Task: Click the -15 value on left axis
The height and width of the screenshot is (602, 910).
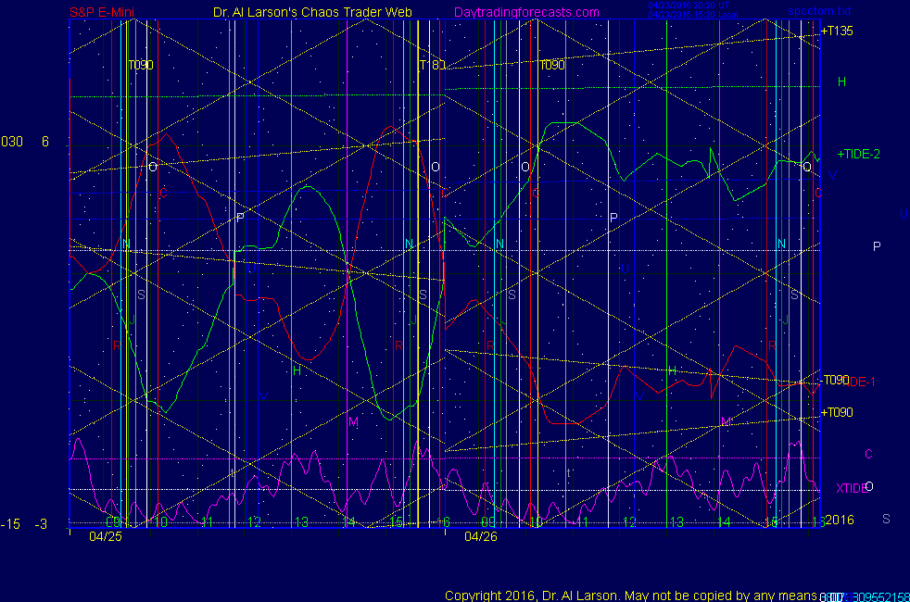Action: pyautogui.click(x=10, y=524)
